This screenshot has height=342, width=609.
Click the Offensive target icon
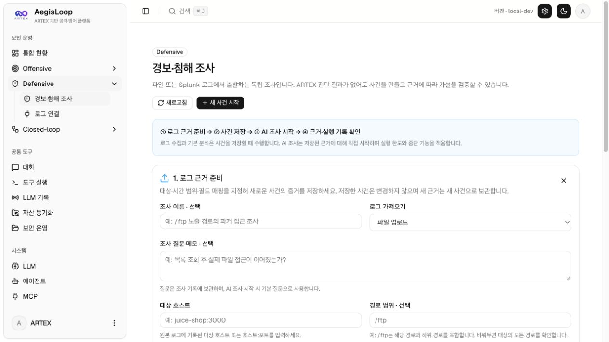click(x=15, y=68)
